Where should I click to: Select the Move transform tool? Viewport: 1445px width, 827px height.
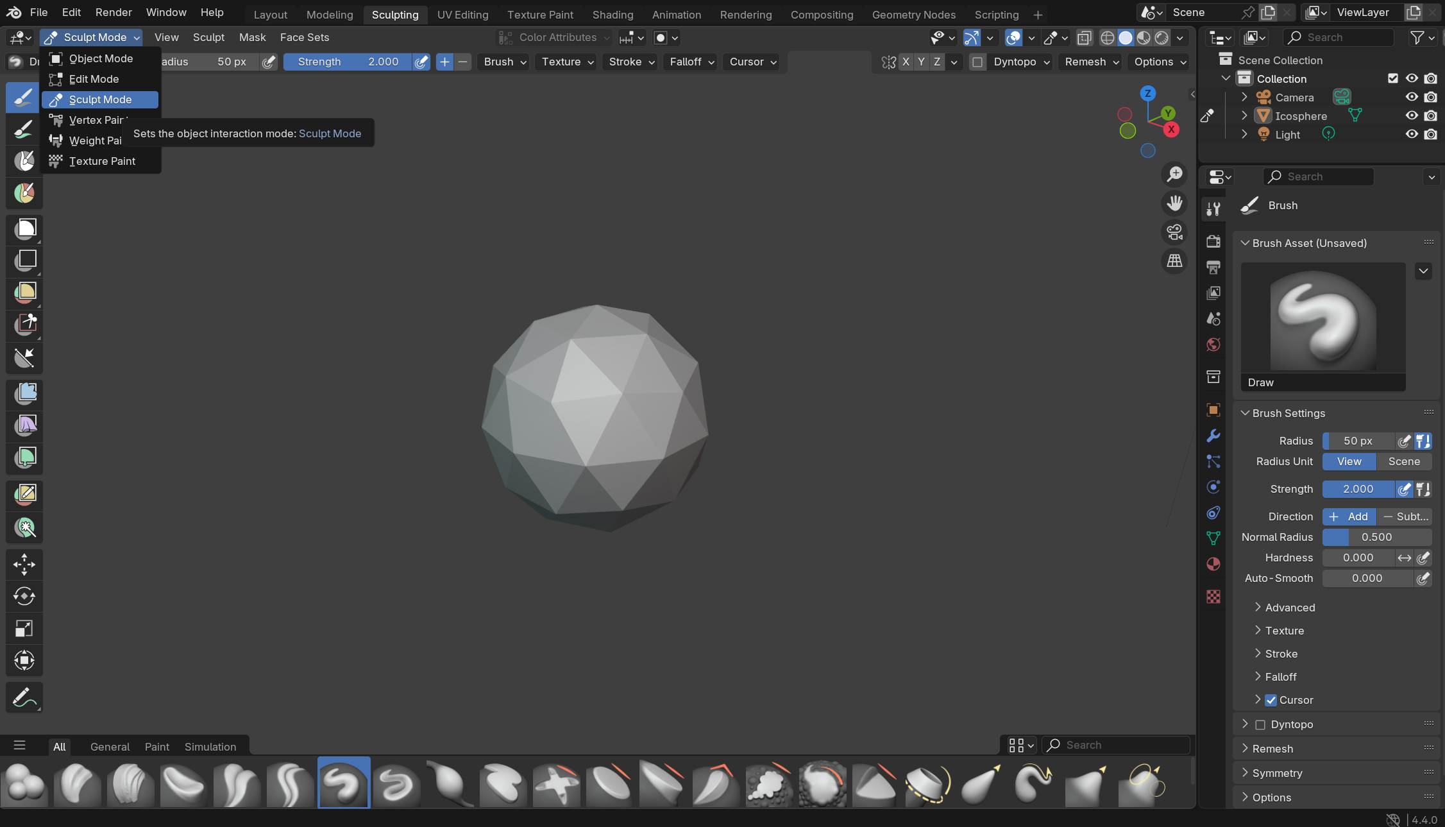[x=24, y=565]
